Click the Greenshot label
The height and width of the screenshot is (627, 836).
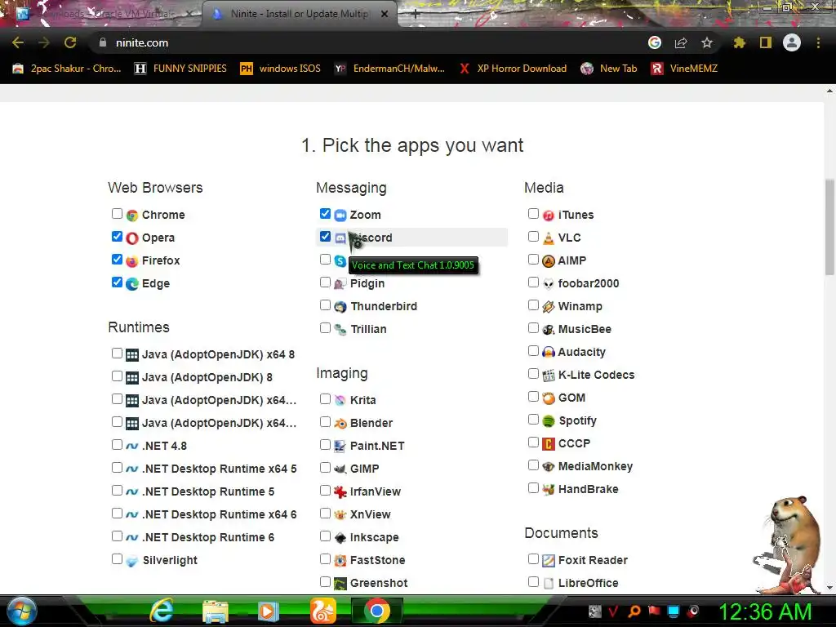coord(379,583)
